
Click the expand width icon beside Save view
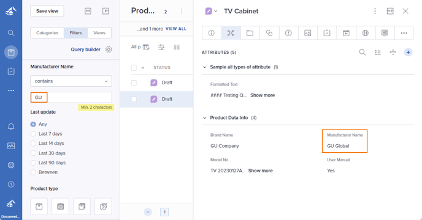[x=88, y=11]
